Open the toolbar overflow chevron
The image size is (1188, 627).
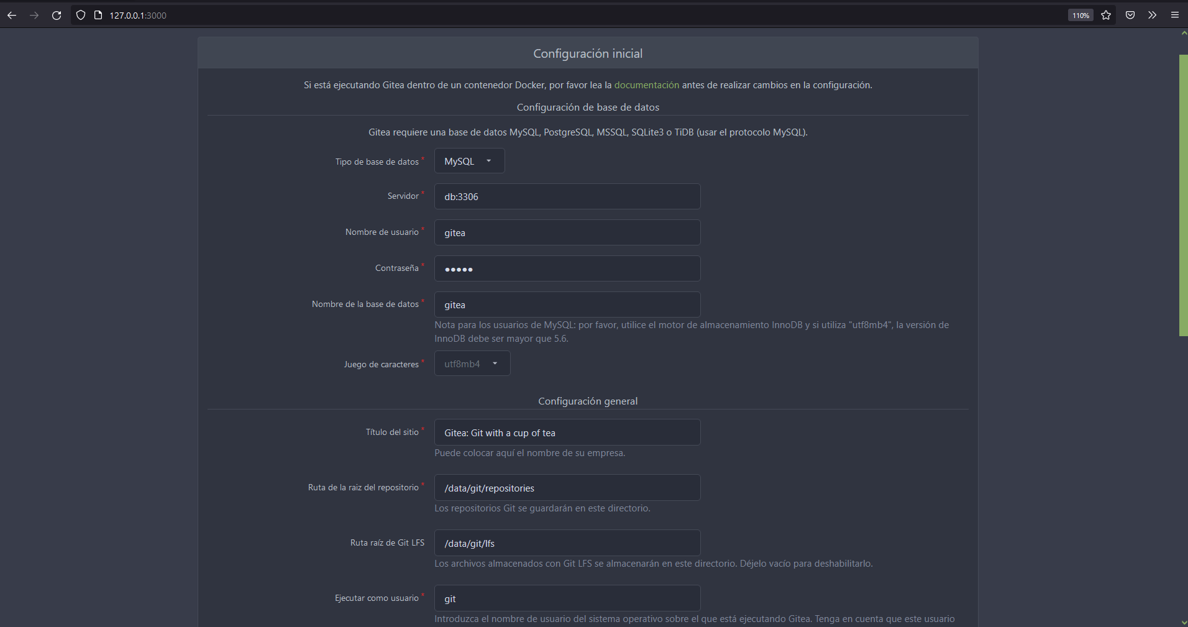pos(1153,15)
